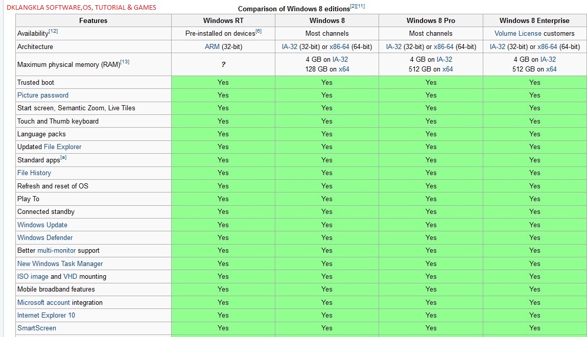The image size is (587, 337).
Task: Open the File History link
Action: click(x=34, y=173)
